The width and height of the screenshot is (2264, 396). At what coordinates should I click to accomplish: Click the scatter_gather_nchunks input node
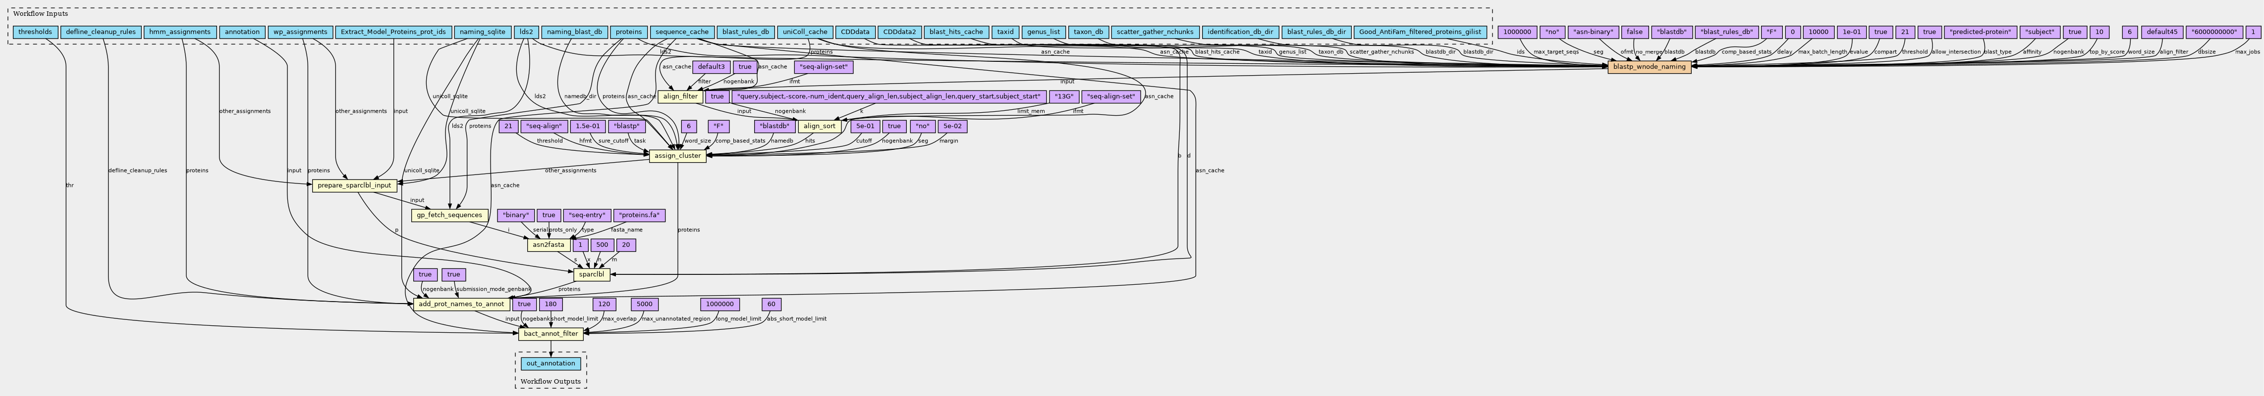(x=1155, y=33)
